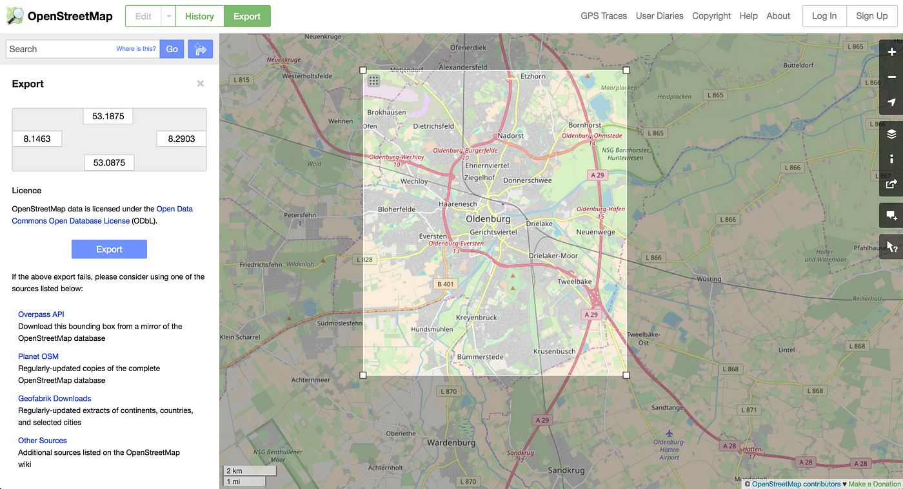Viewport: 903px width, 489px height.
Task: Click the Edit tab
Action: point(143,16)
